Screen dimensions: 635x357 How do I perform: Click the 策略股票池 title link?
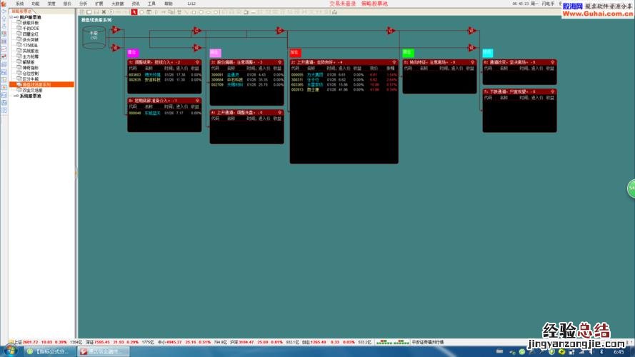(x=374, y=4)
